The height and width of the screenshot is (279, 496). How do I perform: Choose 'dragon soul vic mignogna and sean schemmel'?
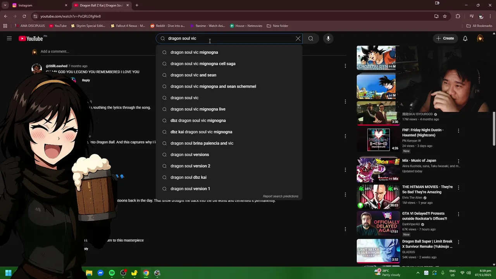coord(229,86)
